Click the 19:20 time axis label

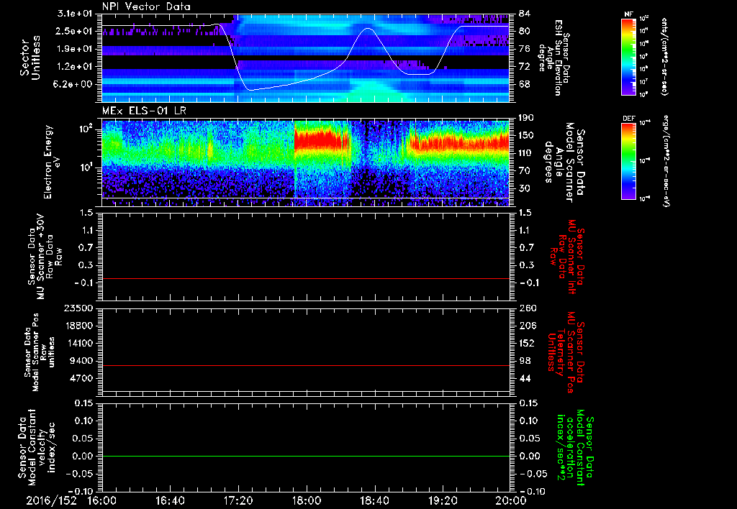click(x=443, y=500)
